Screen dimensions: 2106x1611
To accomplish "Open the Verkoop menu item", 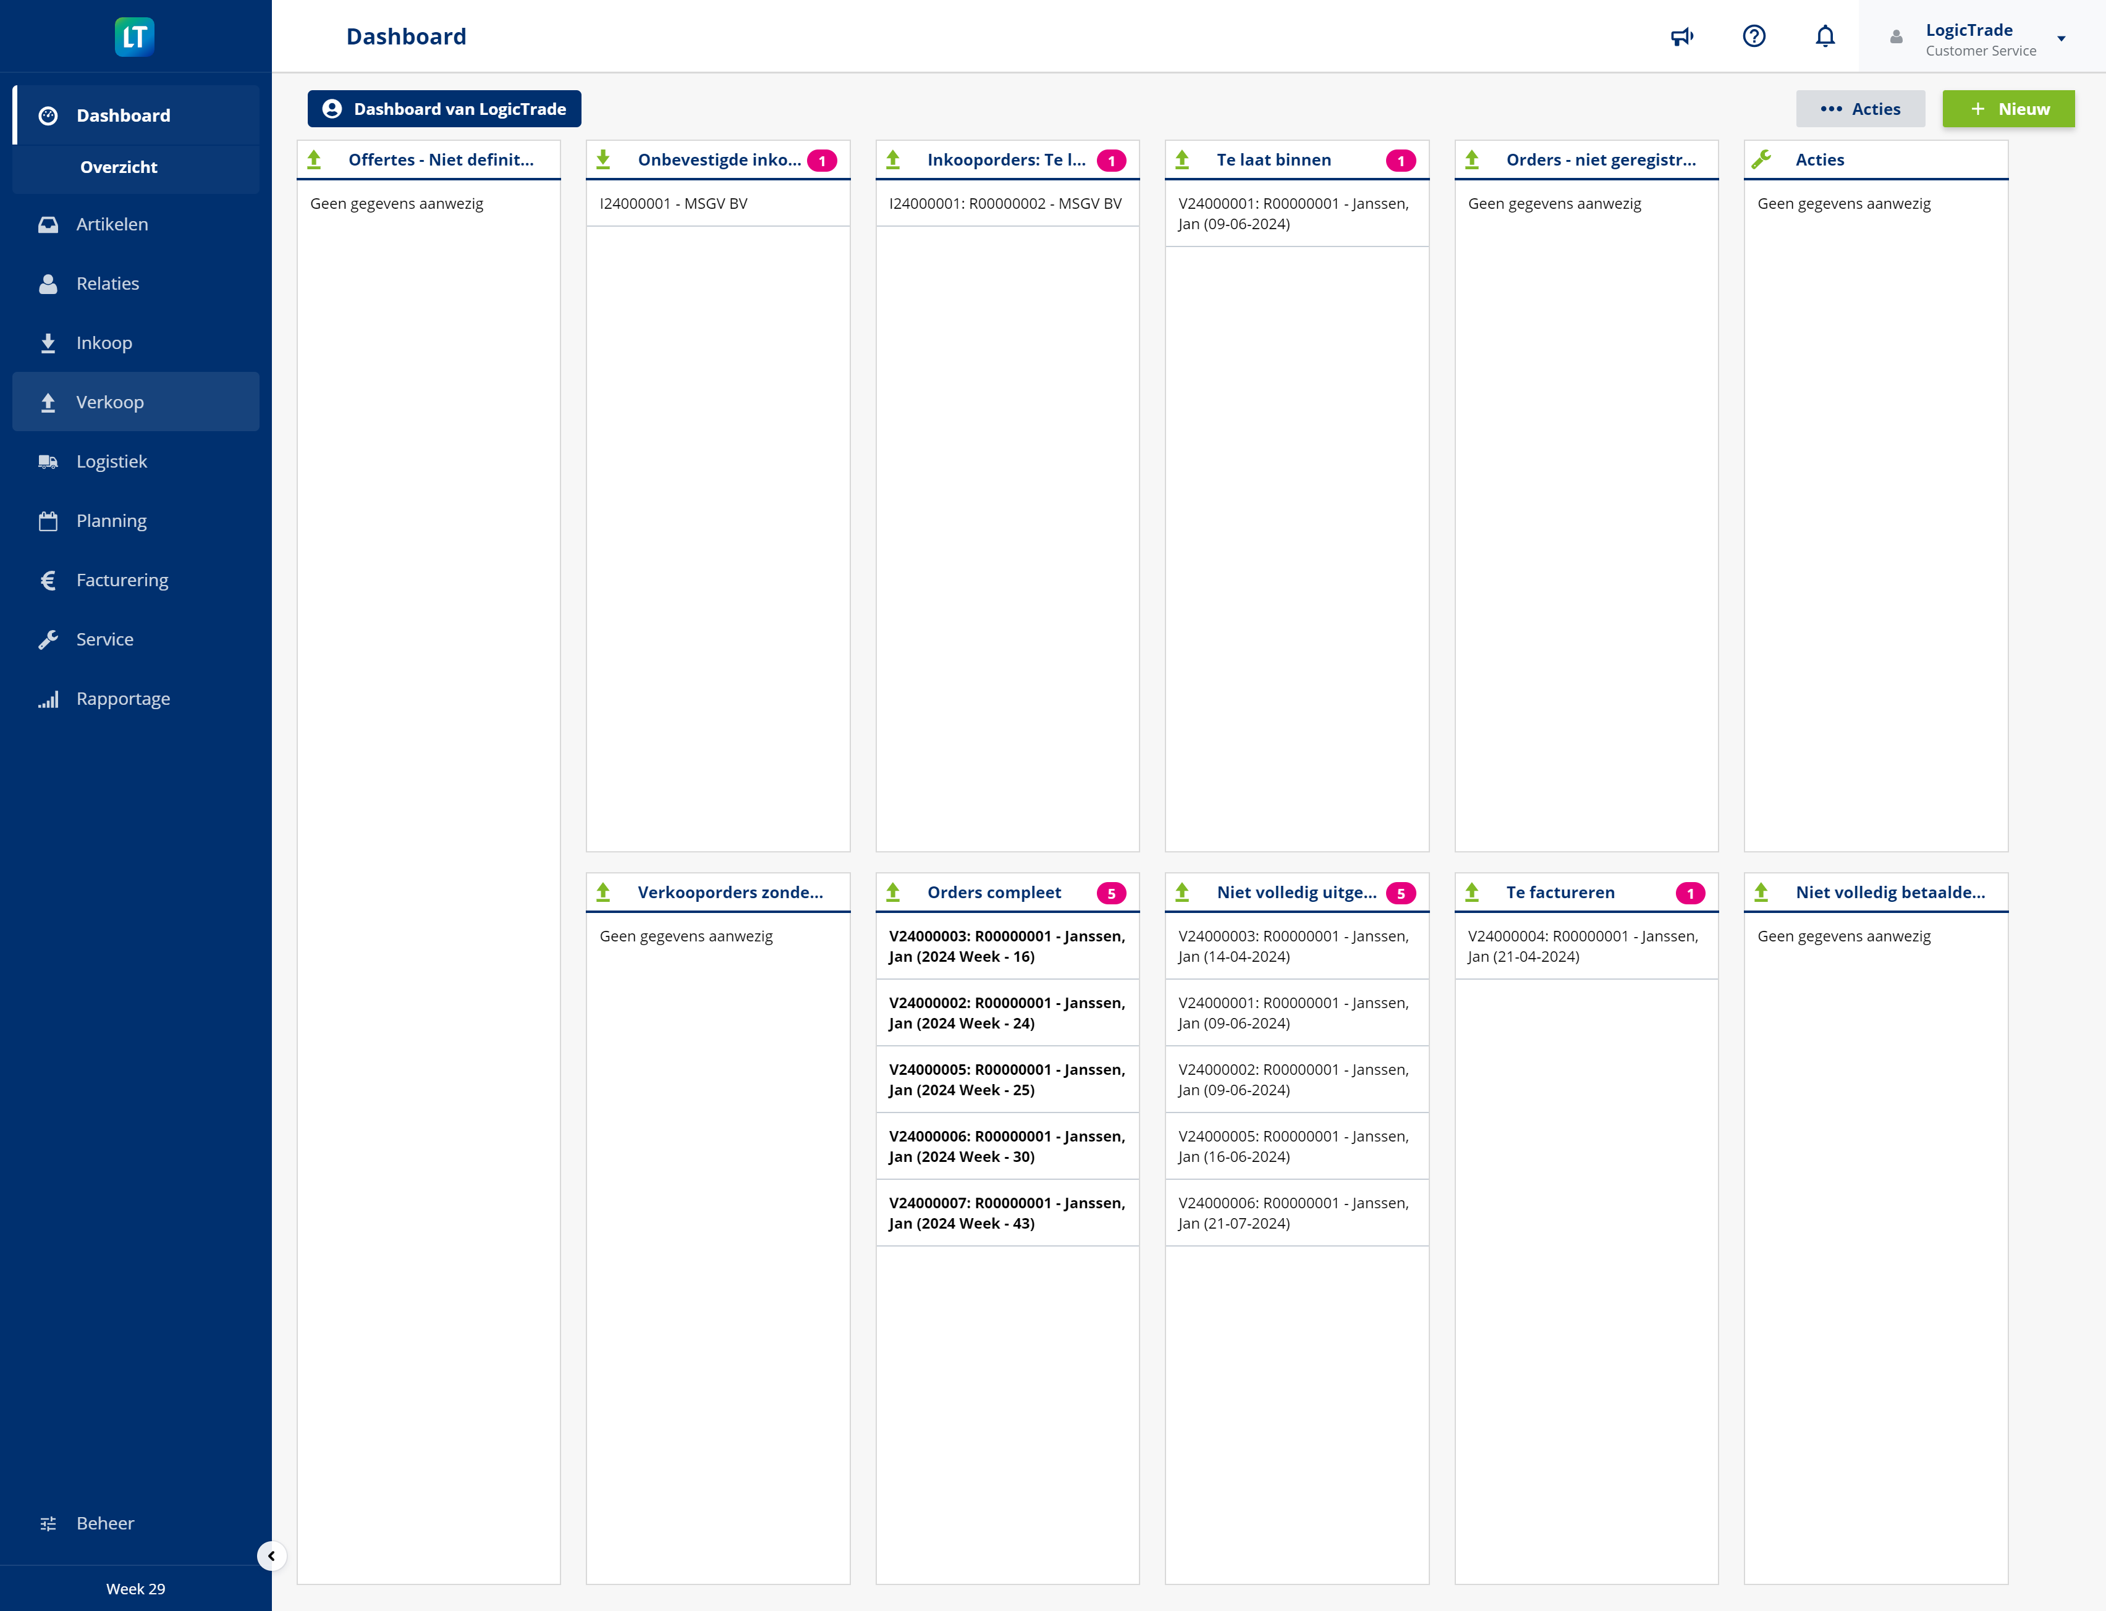I will click(136, 402).
